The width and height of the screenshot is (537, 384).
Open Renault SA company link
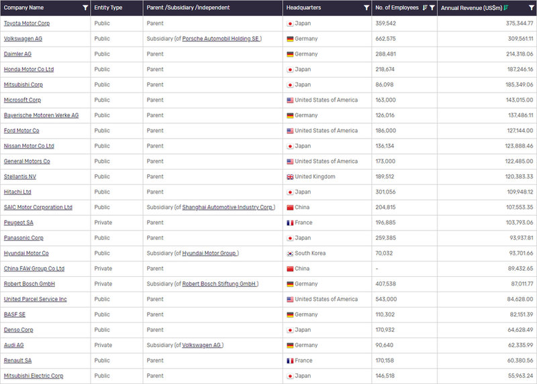[17, 361]
